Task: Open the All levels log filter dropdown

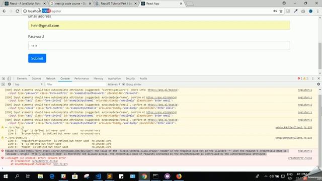Action: pyautogui.click(x=114, y=84)
